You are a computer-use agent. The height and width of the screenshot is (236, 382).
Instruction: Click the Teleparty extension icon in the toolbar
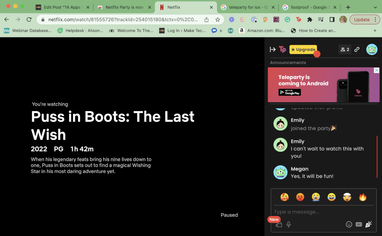(x=298, y=19)
